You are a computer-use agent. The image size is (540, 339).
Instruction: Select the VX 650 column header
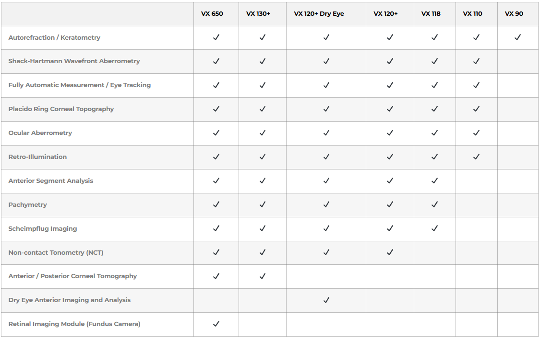[x=212, y=14]
